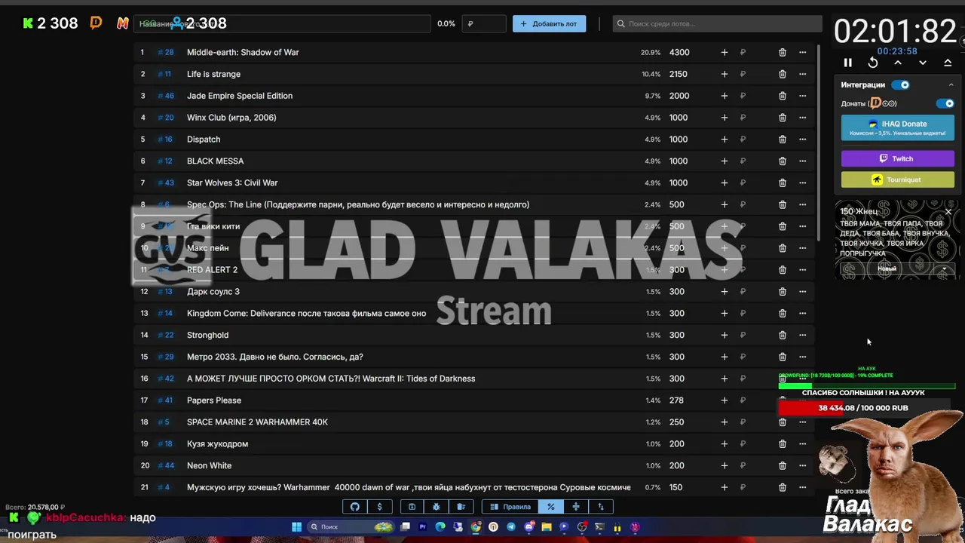Dismiss the 150 Жнец donation card
Image resolution: width=965 pixels, height=543 pixels.
point(948,212)
